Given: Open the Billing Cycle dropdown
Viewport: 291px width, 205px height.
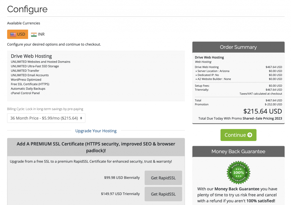Looking at the screenshot, I should (x=46, y=118).
